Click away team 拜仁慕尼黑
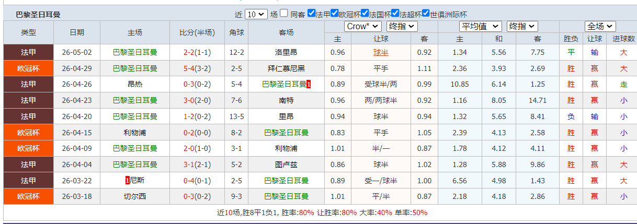 [286, 68]
